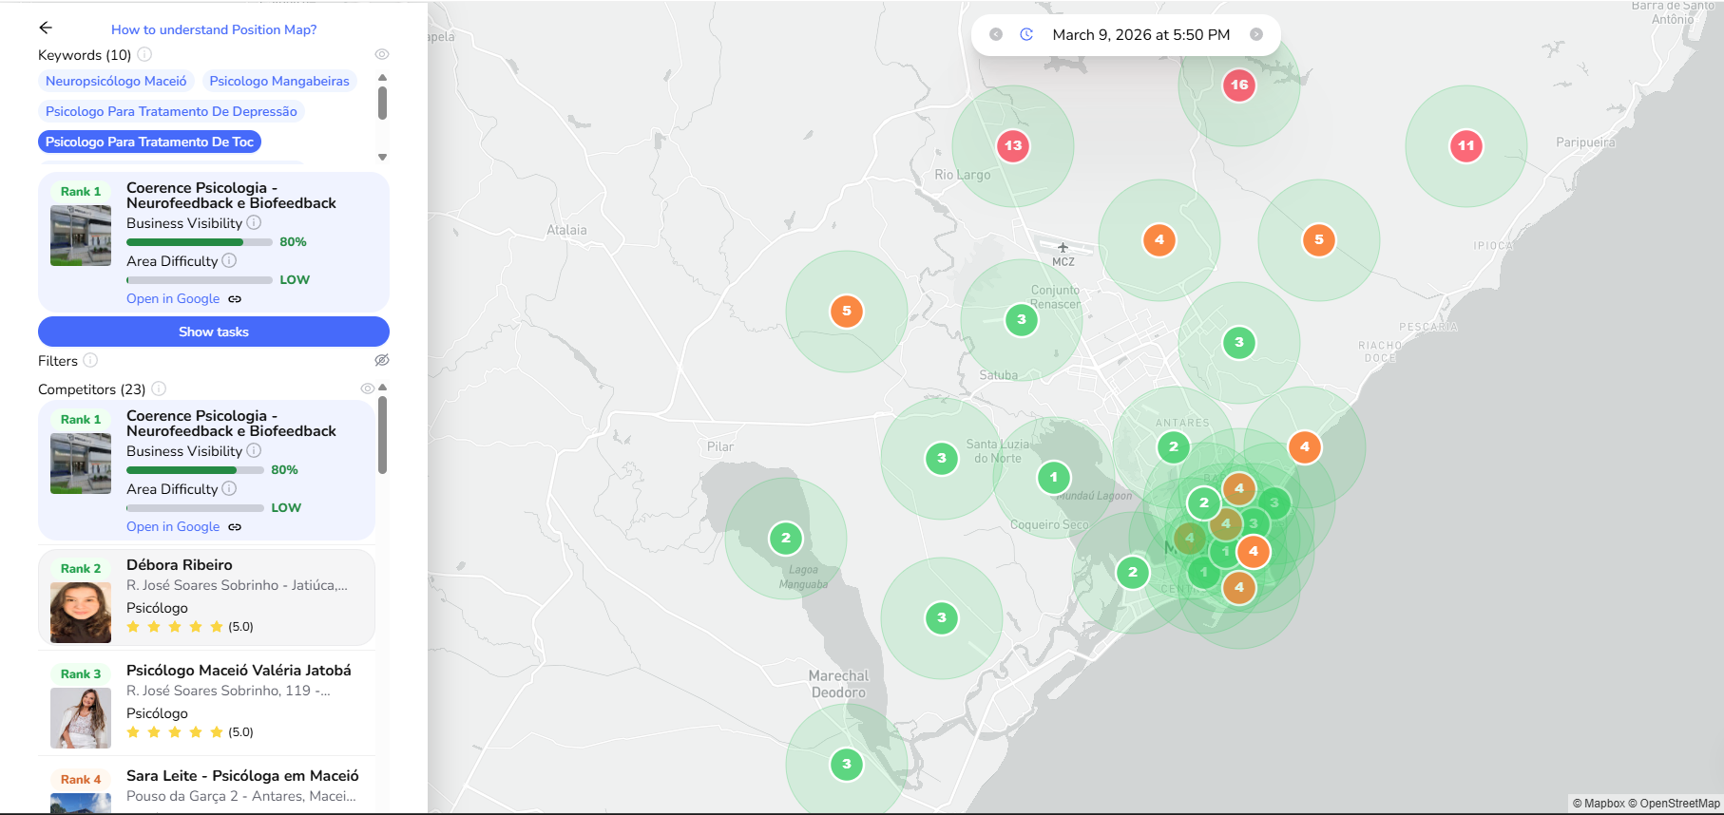Open in Google link in Competitors list
1724x815 pixels.
[x=173, y=526]
